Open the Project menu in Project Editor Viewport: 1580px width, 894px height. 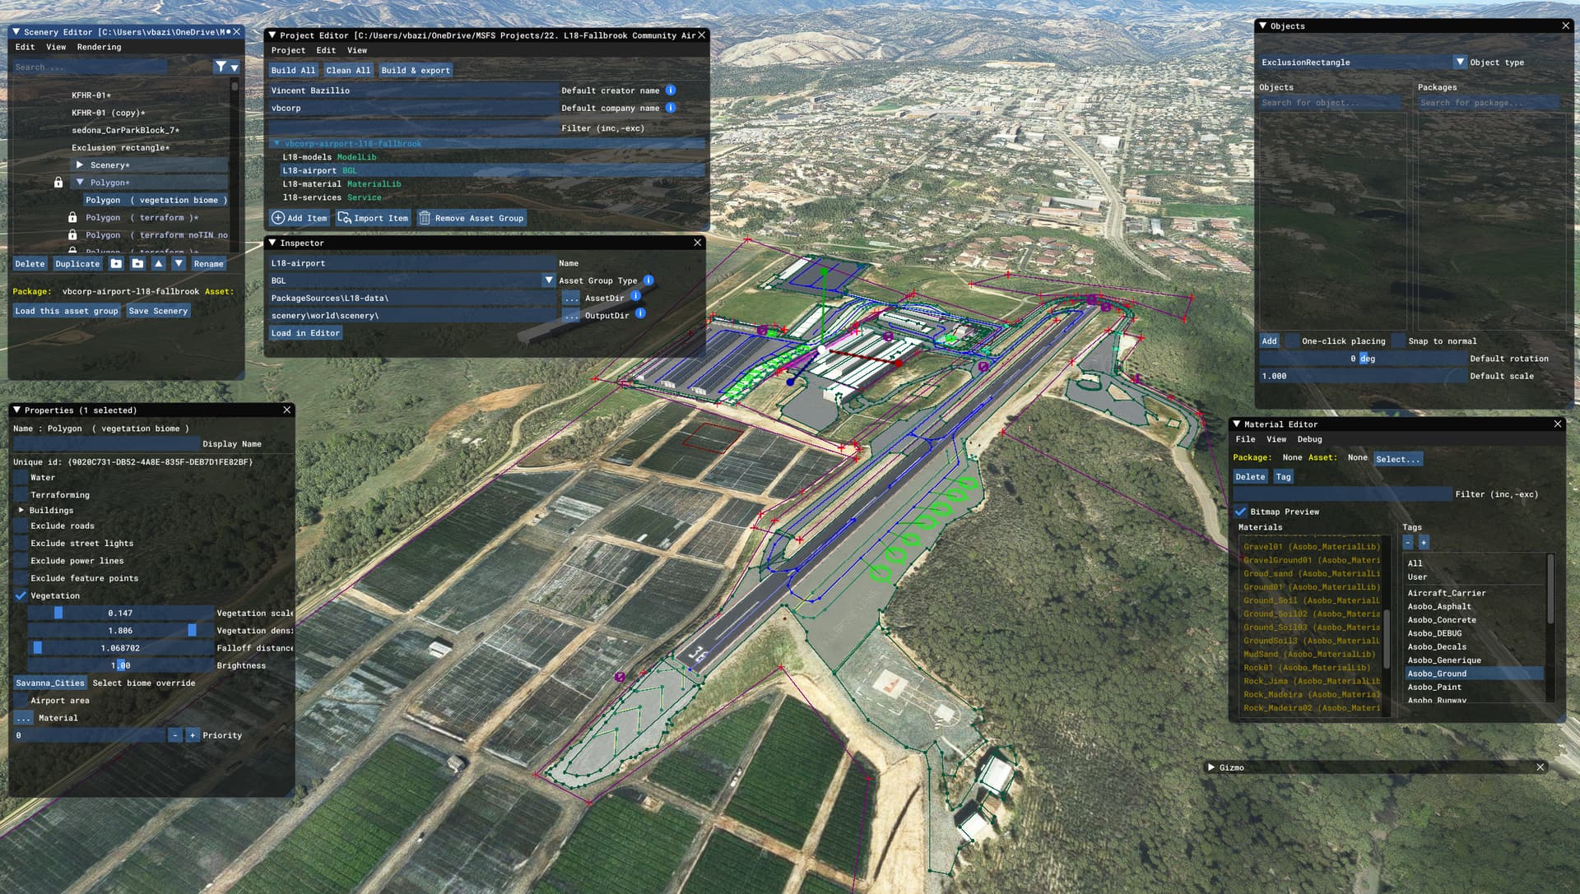coord(288,50)
